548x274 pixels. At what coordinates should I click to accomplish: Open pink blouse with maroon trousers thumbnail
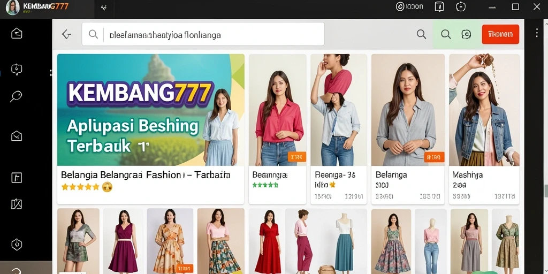303,241
